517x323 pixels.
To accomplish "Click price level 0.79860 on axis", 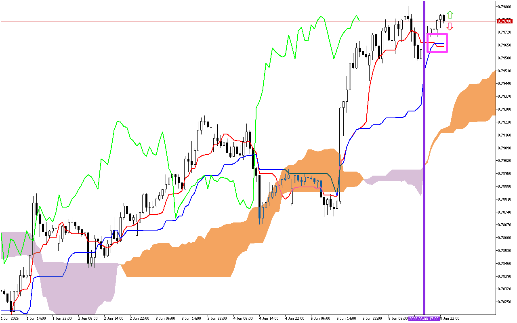I will 504,7.
